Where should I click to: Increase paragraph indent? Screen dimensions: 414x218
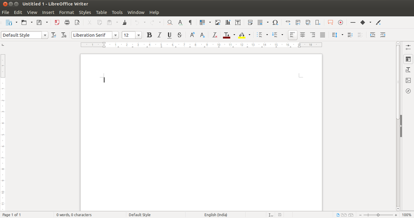pyautogui.click(x=373, y=35)
